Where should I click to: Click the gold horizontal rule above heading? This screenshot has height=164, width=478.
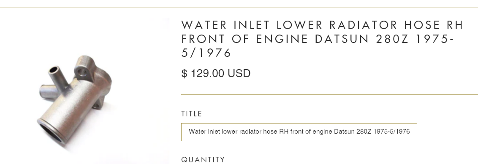[239, 8]
